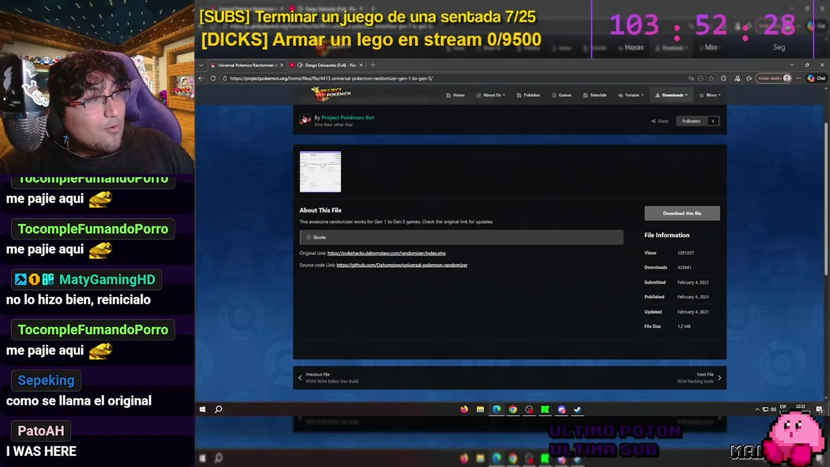Expand the Quote block
This screenshot has width=830, height=467.
461,237
